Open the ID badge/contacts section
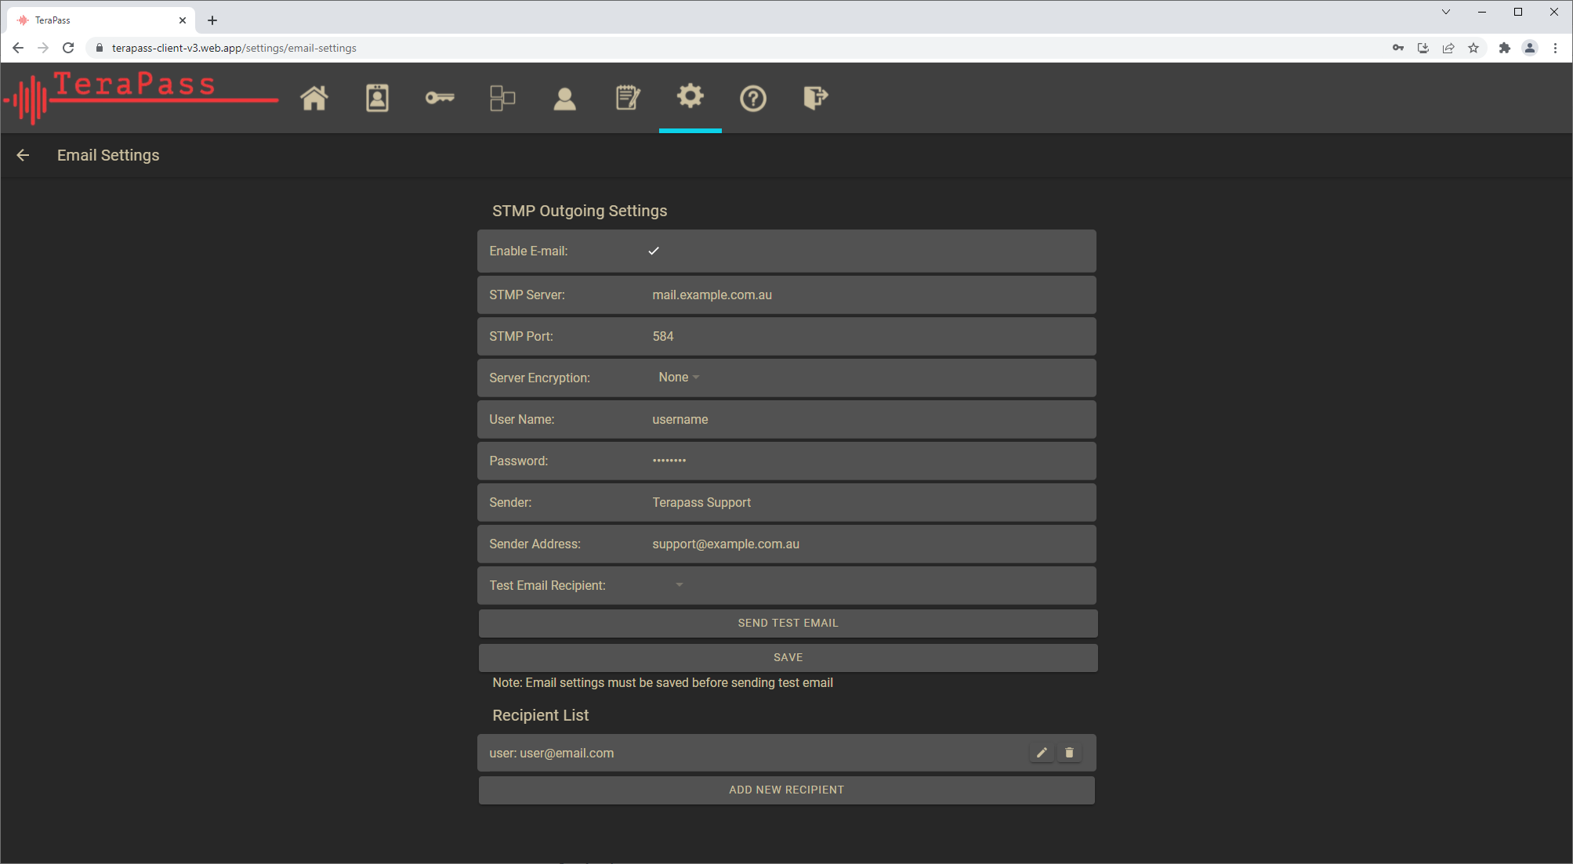The image size is (1573, 864). [x=377, y=98]
